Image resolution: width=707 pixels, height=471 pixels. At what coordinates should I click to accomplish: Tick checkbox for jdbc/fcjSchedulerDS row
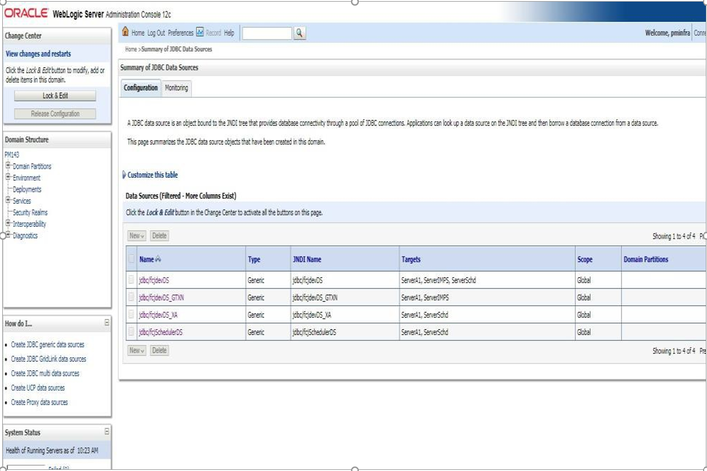pos(132,332)
